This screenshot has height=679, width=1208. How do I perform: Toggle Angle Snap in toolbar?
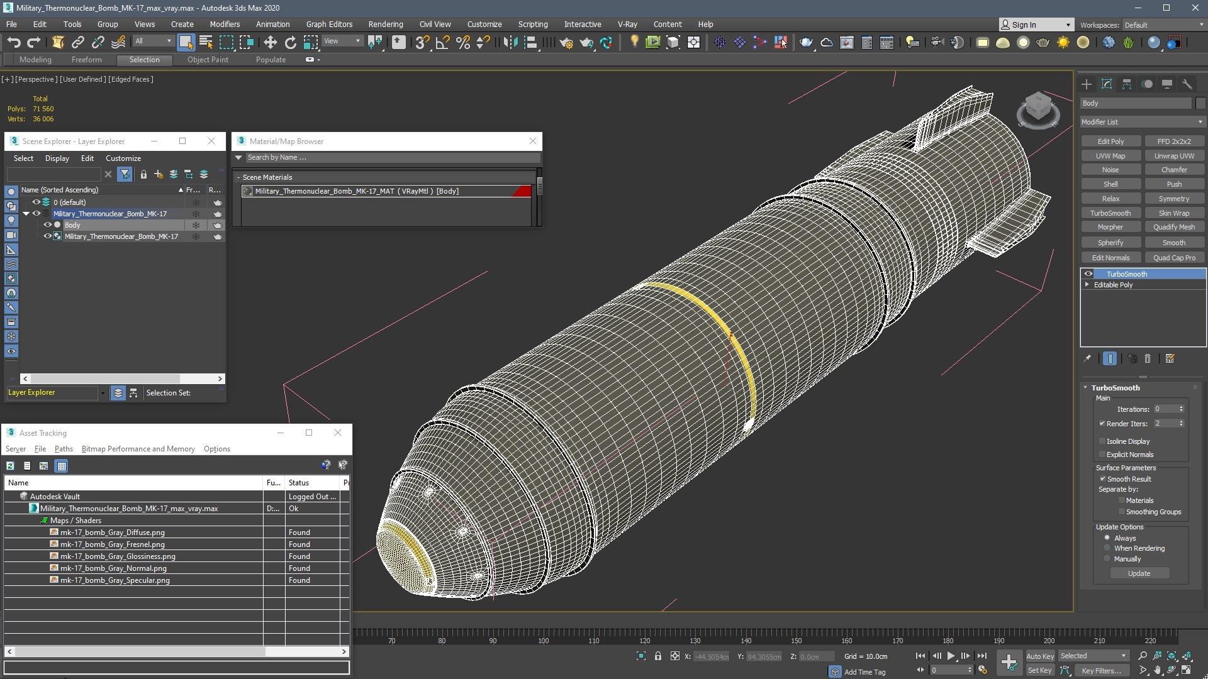442,42
